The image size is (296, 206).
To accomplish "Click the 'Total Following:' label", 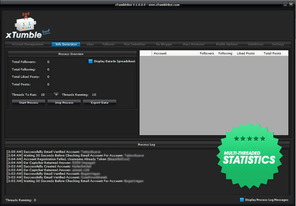I will [24, 69].
